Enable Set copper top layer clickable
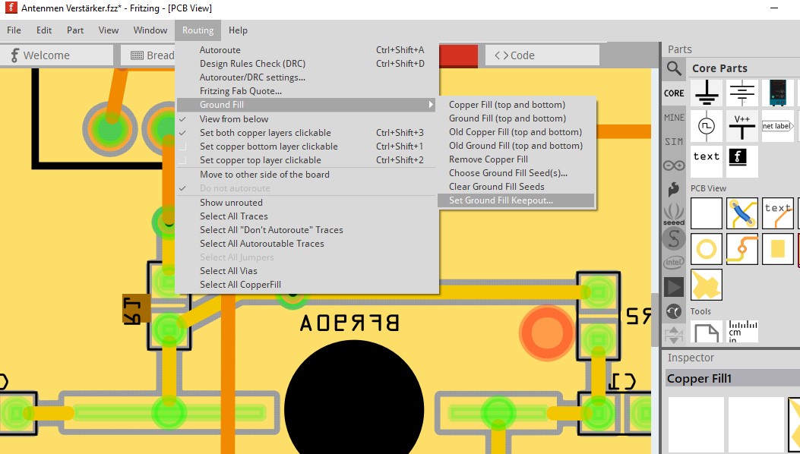The image size is (800, 454). (x=260, y=160)
